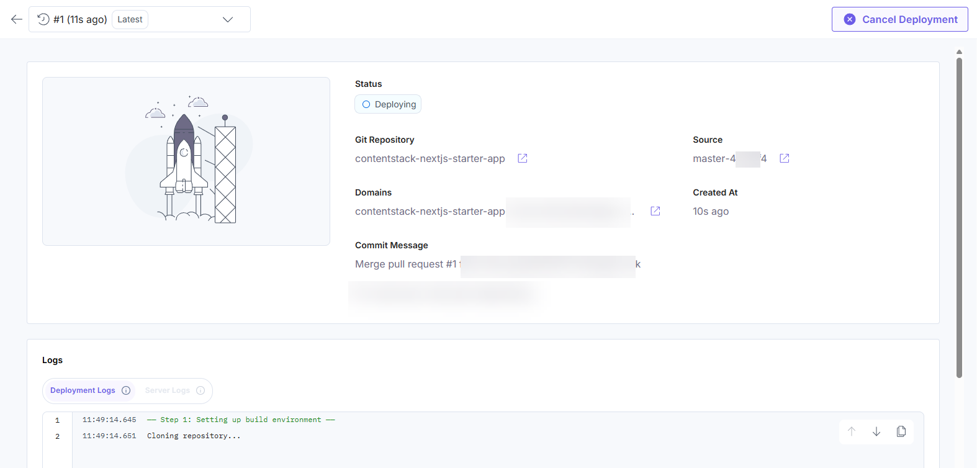Image resolution: width=977 pixels, height=468 pixels.
Task: Click the back arrow icon
Action: click(17, 19)
